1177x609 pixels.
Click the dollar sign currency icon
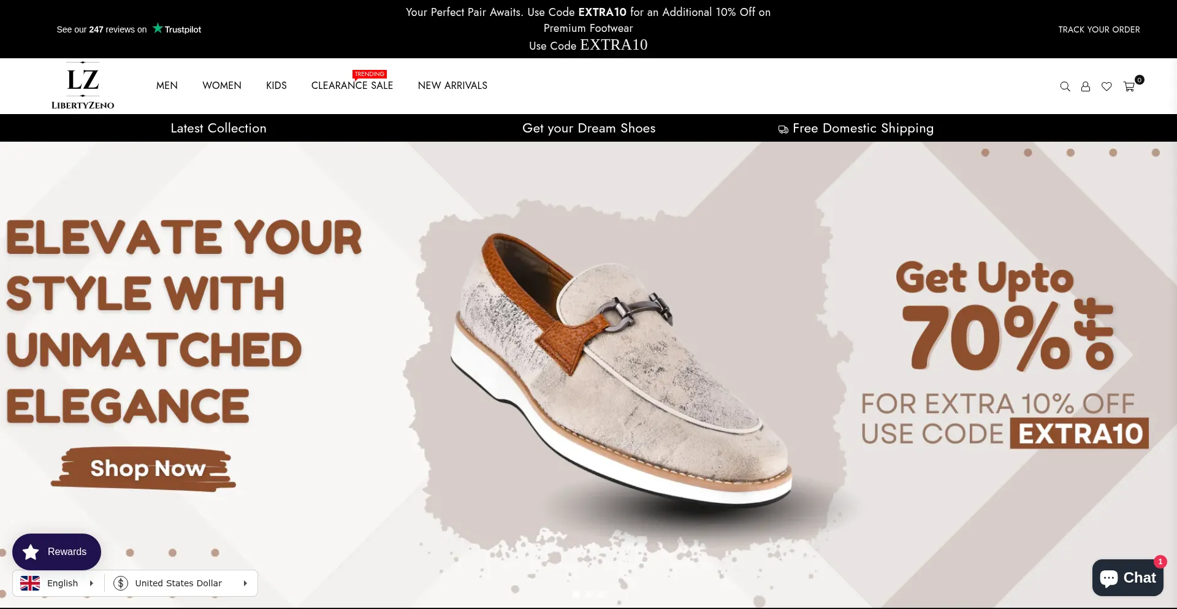point(121,583)
